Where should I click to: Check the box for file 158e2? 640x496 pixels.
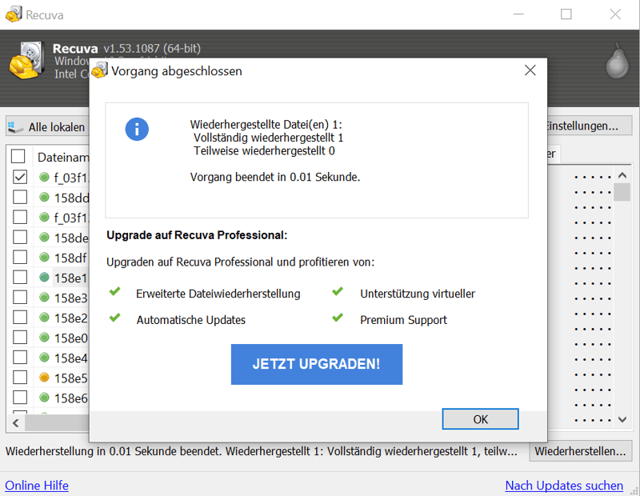tap(20, 317)
